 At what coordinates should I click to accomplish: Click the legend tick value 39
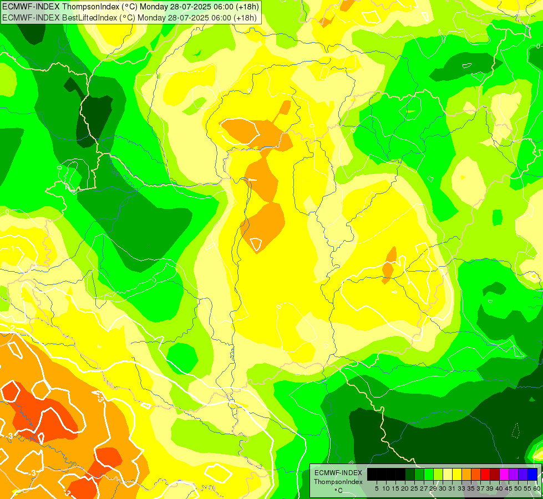[490, 488]
